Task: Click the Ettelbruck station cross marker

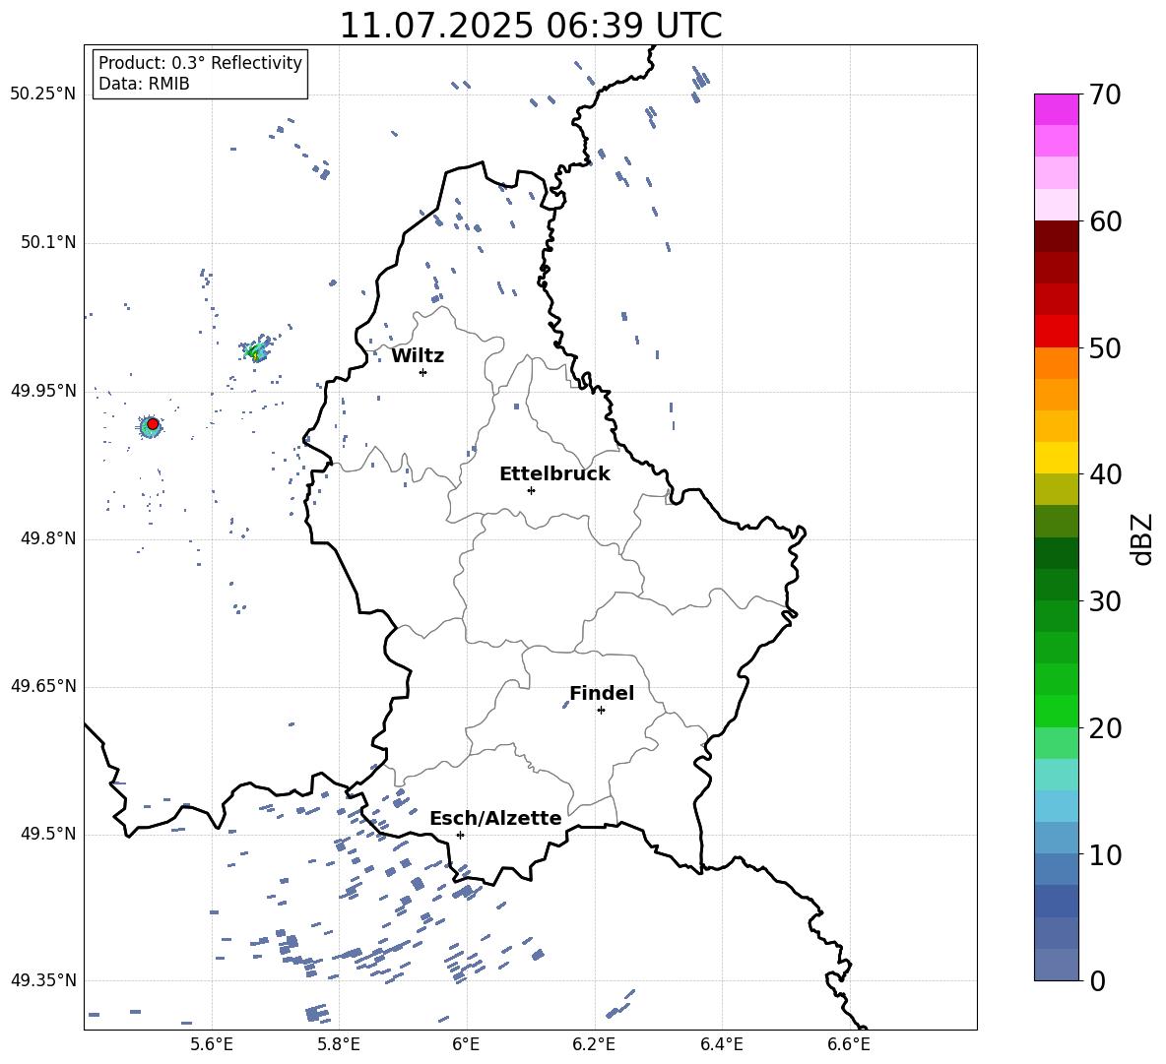Action: [x=531, y=490]
